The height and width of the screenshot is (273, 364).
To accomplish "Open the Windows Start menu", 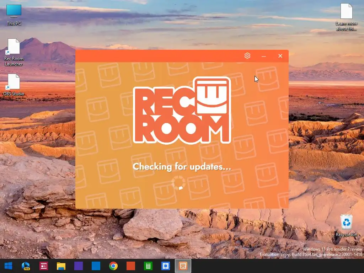I will point(9,266).
